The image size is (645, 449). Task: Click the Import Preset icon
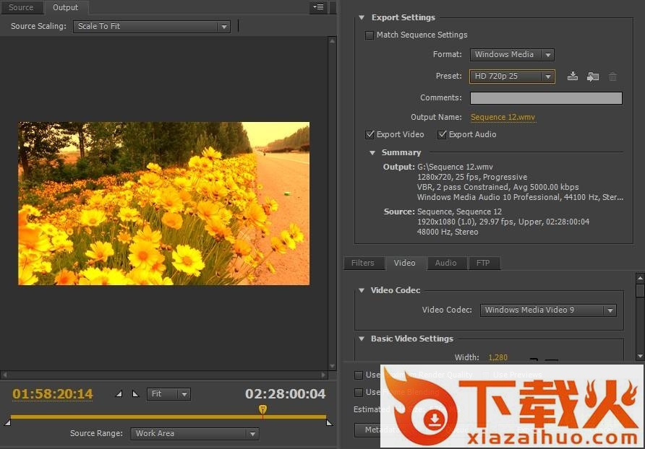click(593, 77)
